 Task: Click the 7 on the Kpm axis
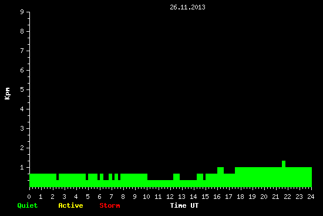pos(22,51)
